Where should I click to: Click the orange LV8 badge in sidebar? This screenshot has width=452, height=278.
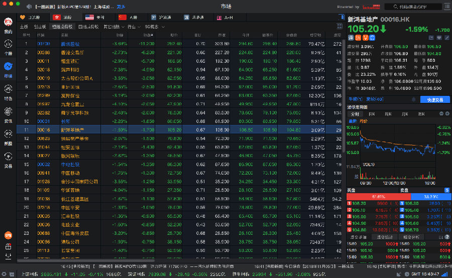tap(8, 235)
